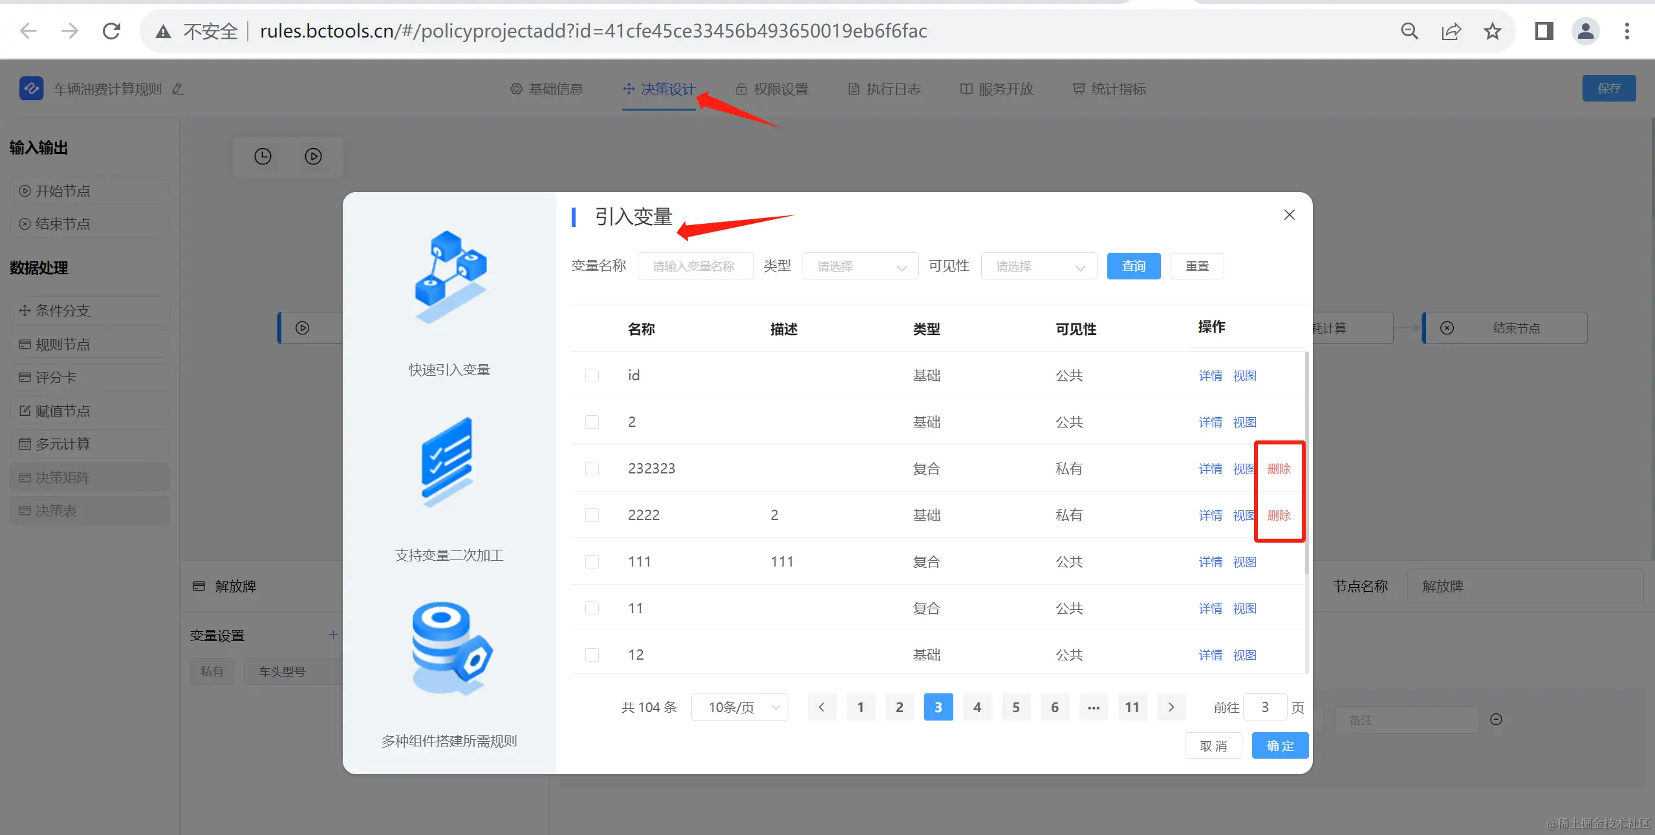
Task: Click the share page icon in address bar
Action: coord(1451,31)
